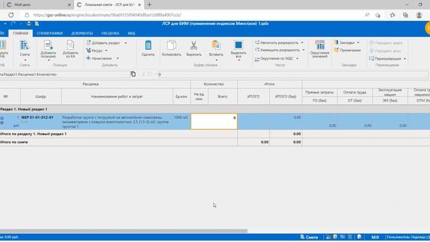Viewport: 430px width, 242px height.
Task: Click the Добавить позицию icon
Action: pyautogui.click(x=48, y=45)
